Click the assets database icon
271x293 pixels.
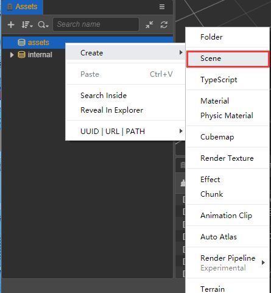click(21, 43)
